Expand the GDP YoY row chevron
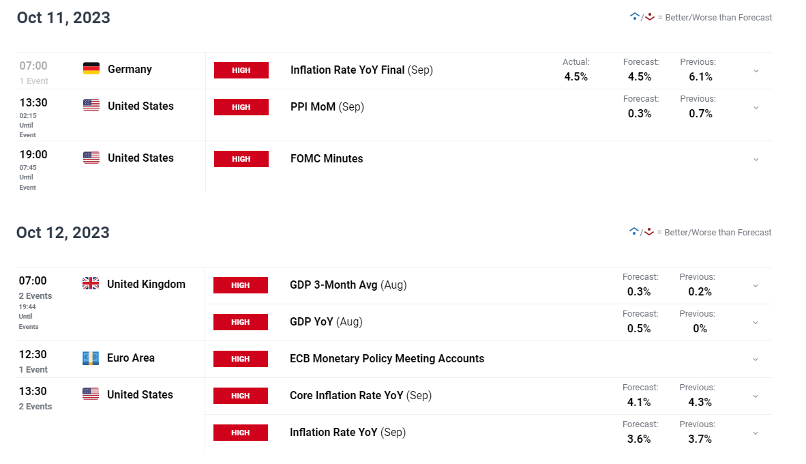Screen dimensions: 806x464 tap(756, 323)
